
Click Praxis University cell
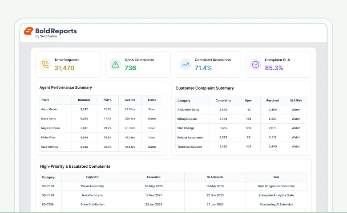(92, 186)
